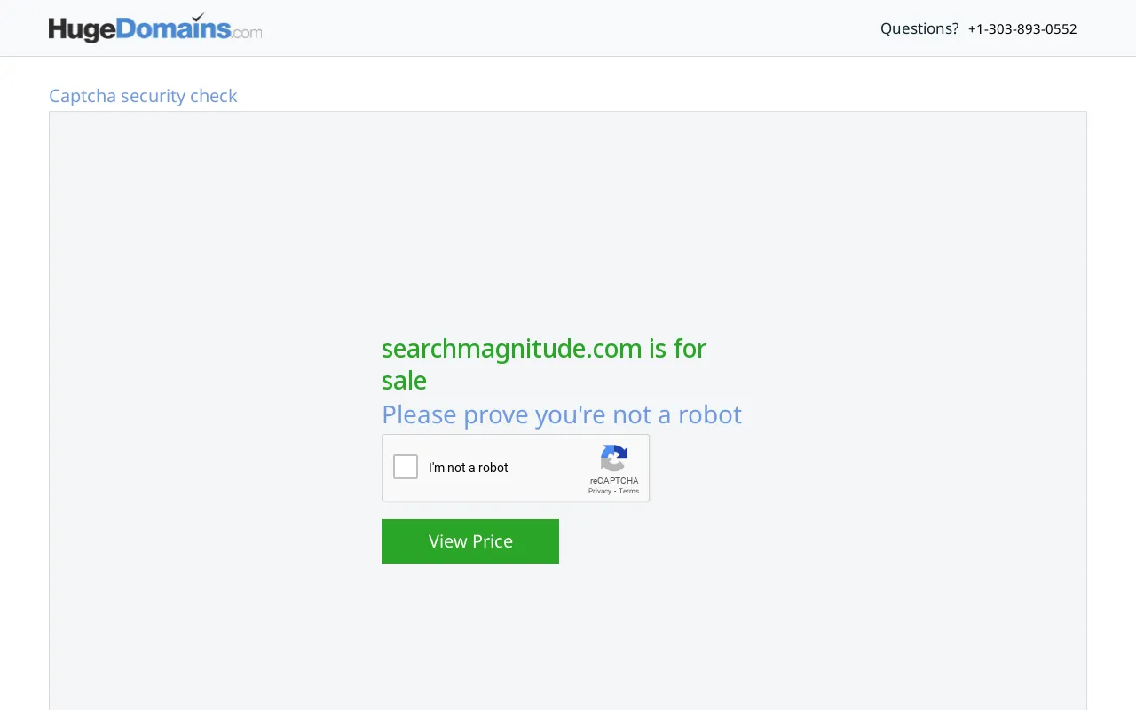Click the "reCAPTCHA" wordmark under the swirl

(x=614, y=481)
